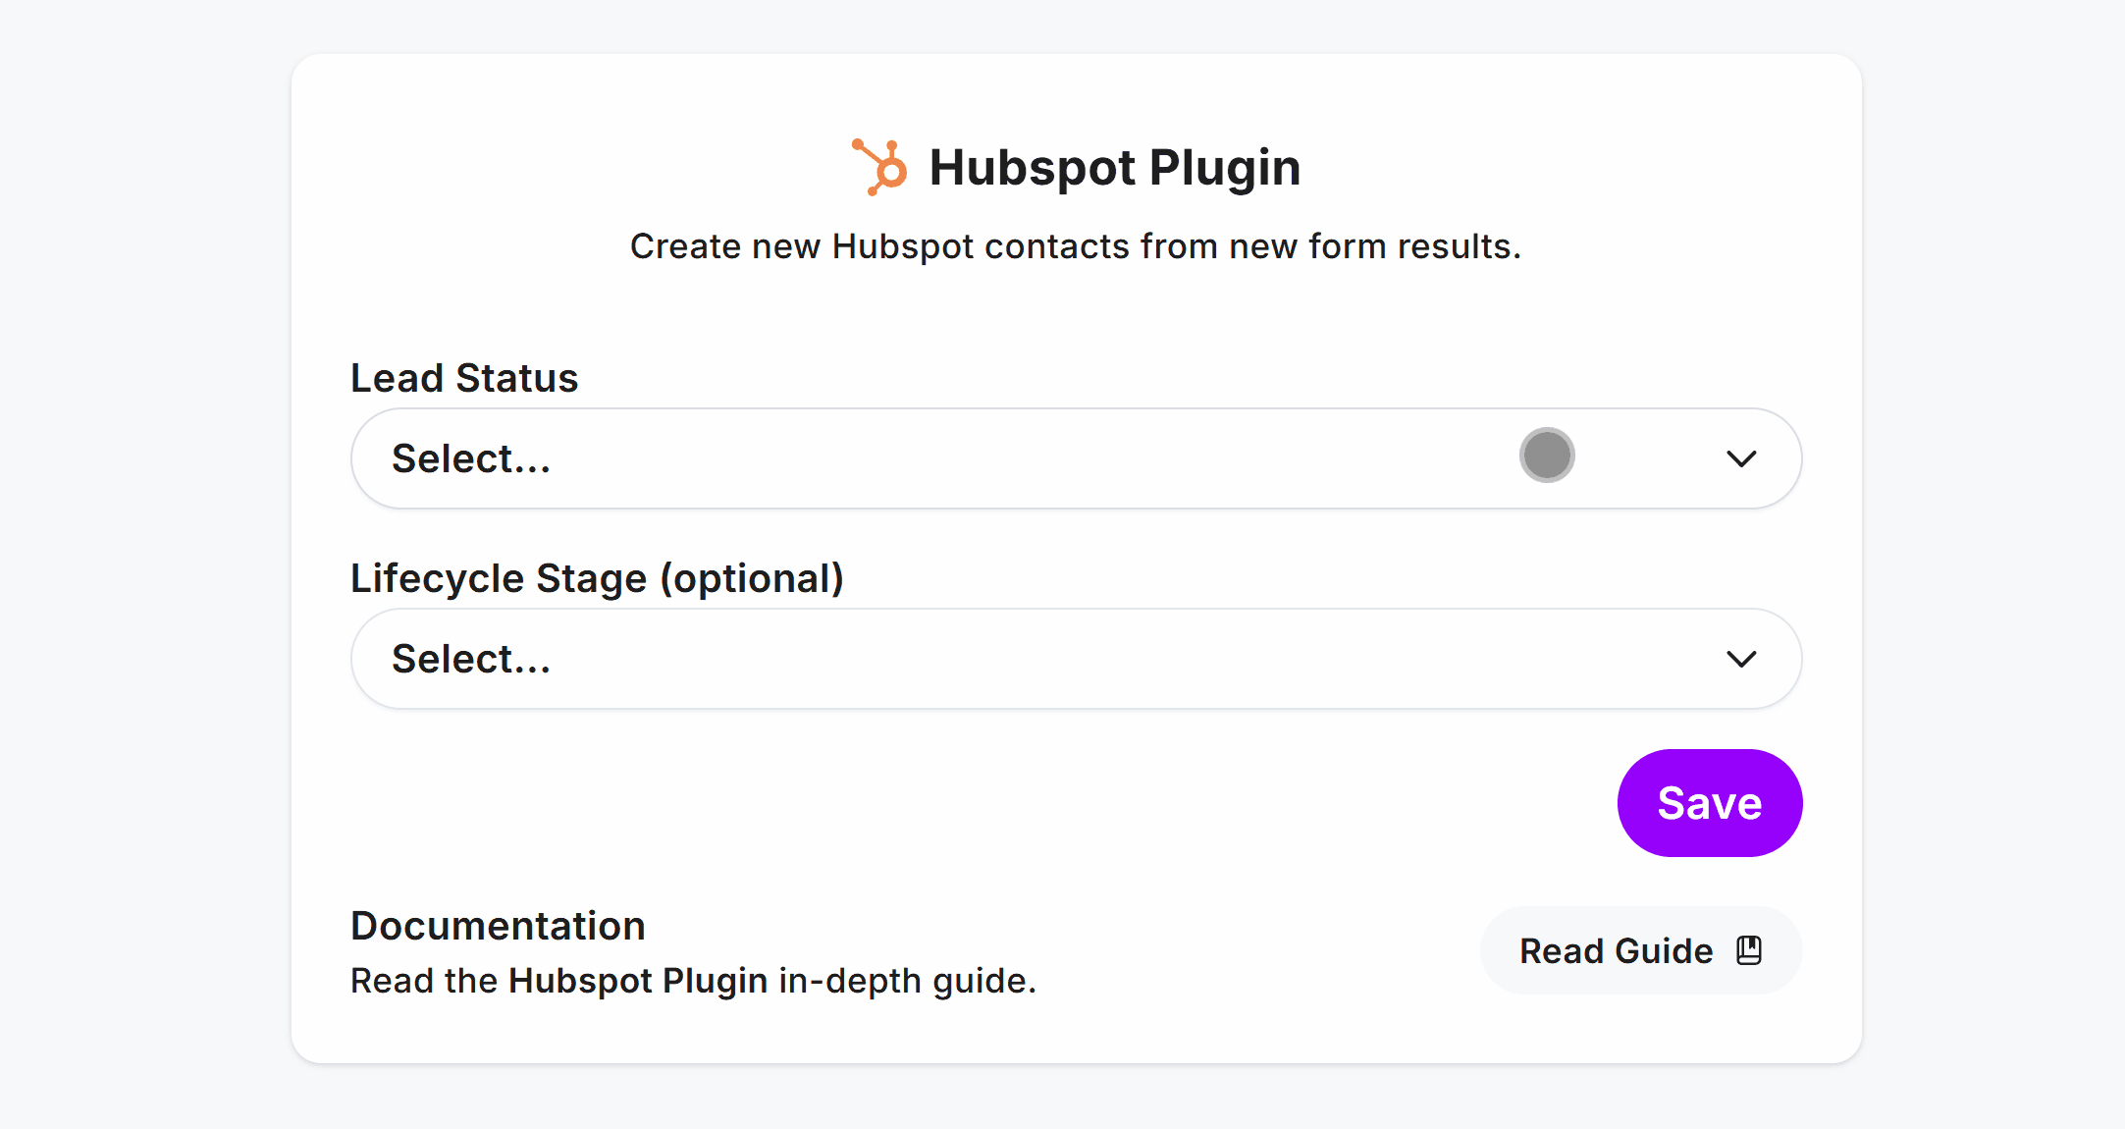Click the book icon in Read Guide
This screenshot has width=2125, height=1129.
1749,950
